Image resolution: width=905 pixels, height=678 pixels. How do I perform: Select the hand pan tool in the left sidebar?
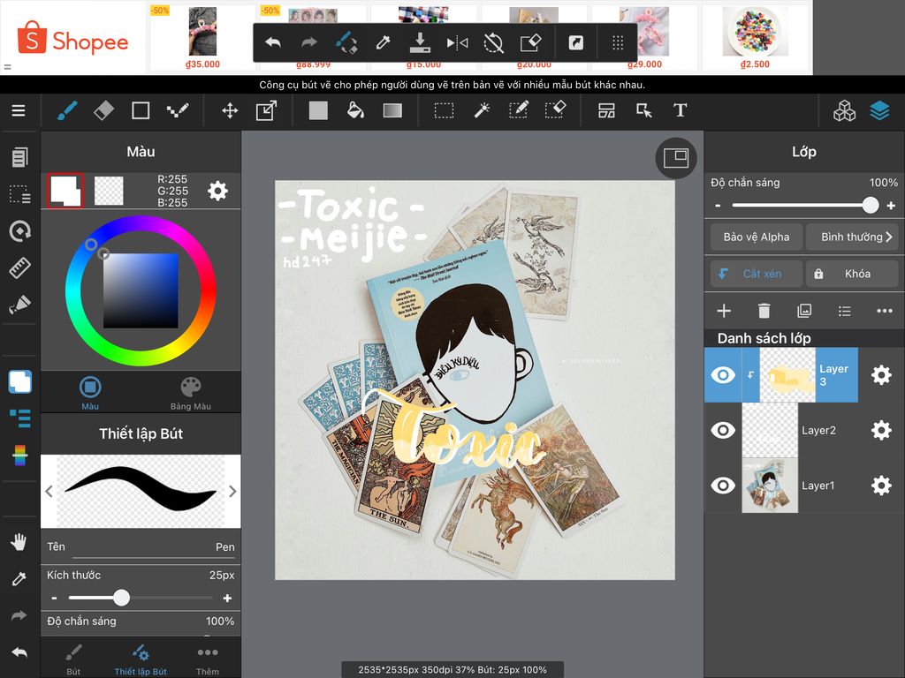[19, 542]
